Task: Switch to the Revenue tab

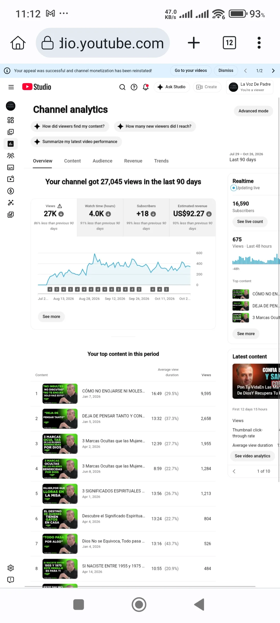Action: pos(133,161)
